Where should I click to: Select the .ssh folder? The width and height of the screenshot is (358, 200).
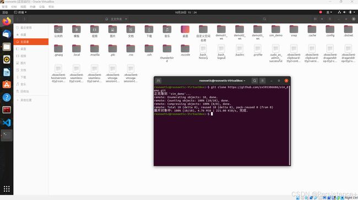click(149, 51)
